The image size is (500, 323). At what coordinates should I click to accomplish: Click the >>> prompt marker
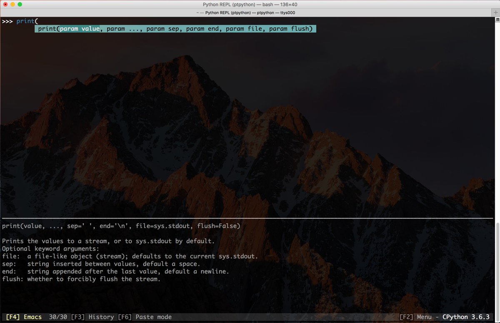coord(7,21)
